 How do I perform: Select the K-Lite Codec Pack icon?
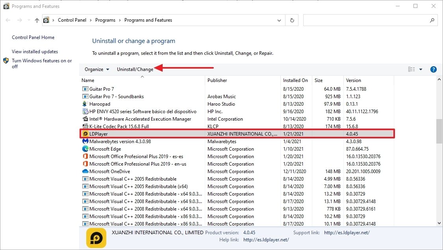(85, 126)
